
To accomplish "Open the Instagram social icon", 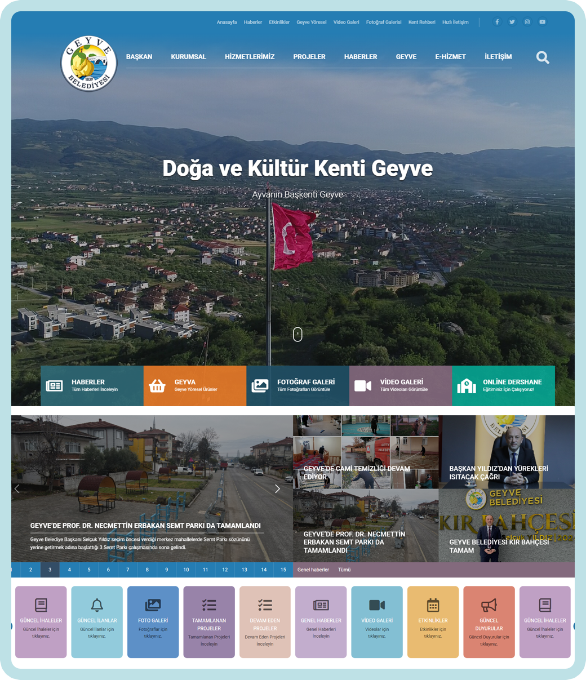I will 527,22.
